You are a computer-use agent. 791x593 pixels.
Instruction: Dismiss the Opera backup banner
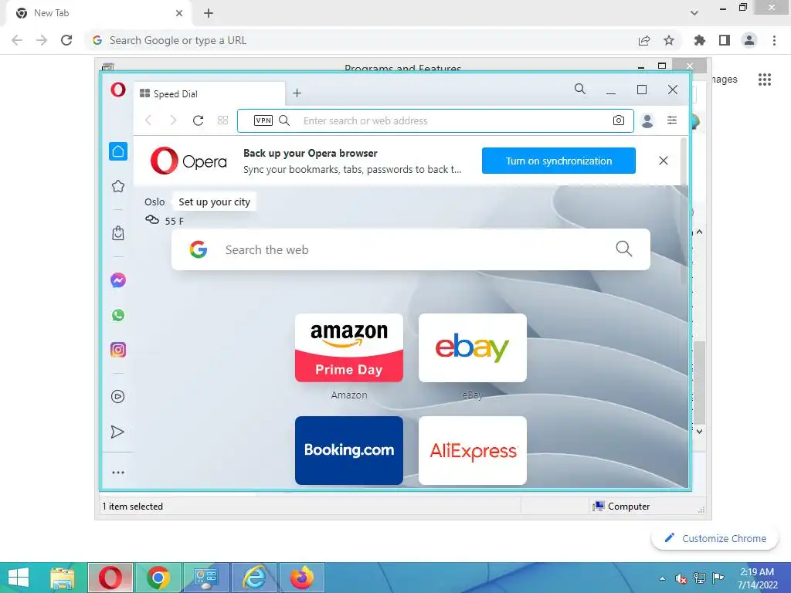click(x=664, y=161)
